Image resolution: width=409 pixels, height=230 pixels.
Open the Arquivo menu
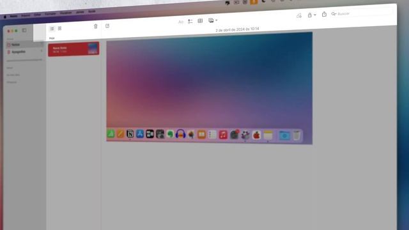(x=26, y=15)
